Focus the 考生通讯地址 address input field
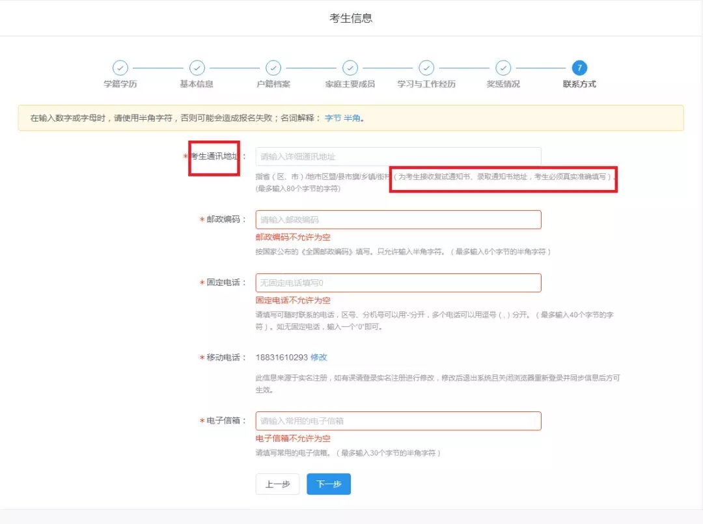The width and height of the screenshot is (703, 524). [398, 157]
